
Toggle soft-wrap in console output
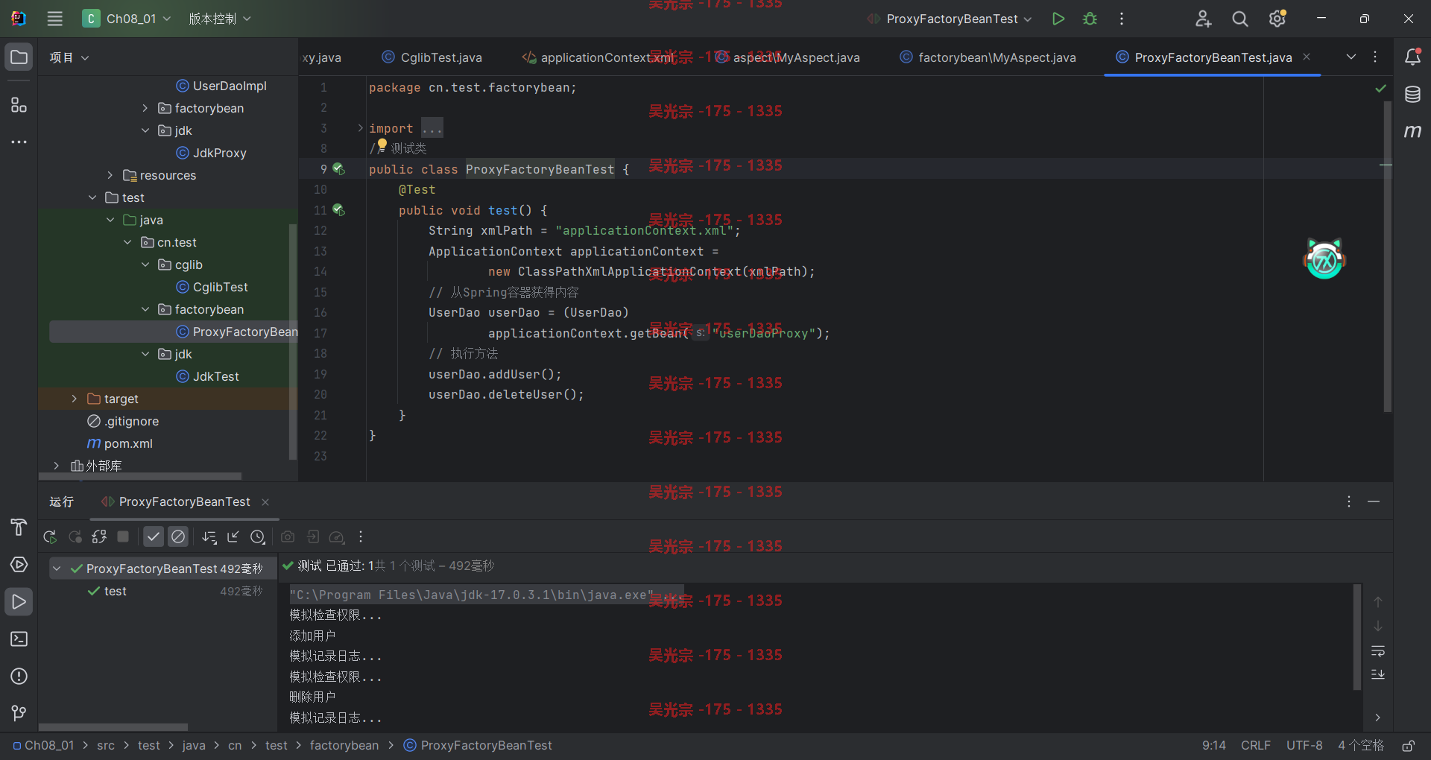(1378, 651)
